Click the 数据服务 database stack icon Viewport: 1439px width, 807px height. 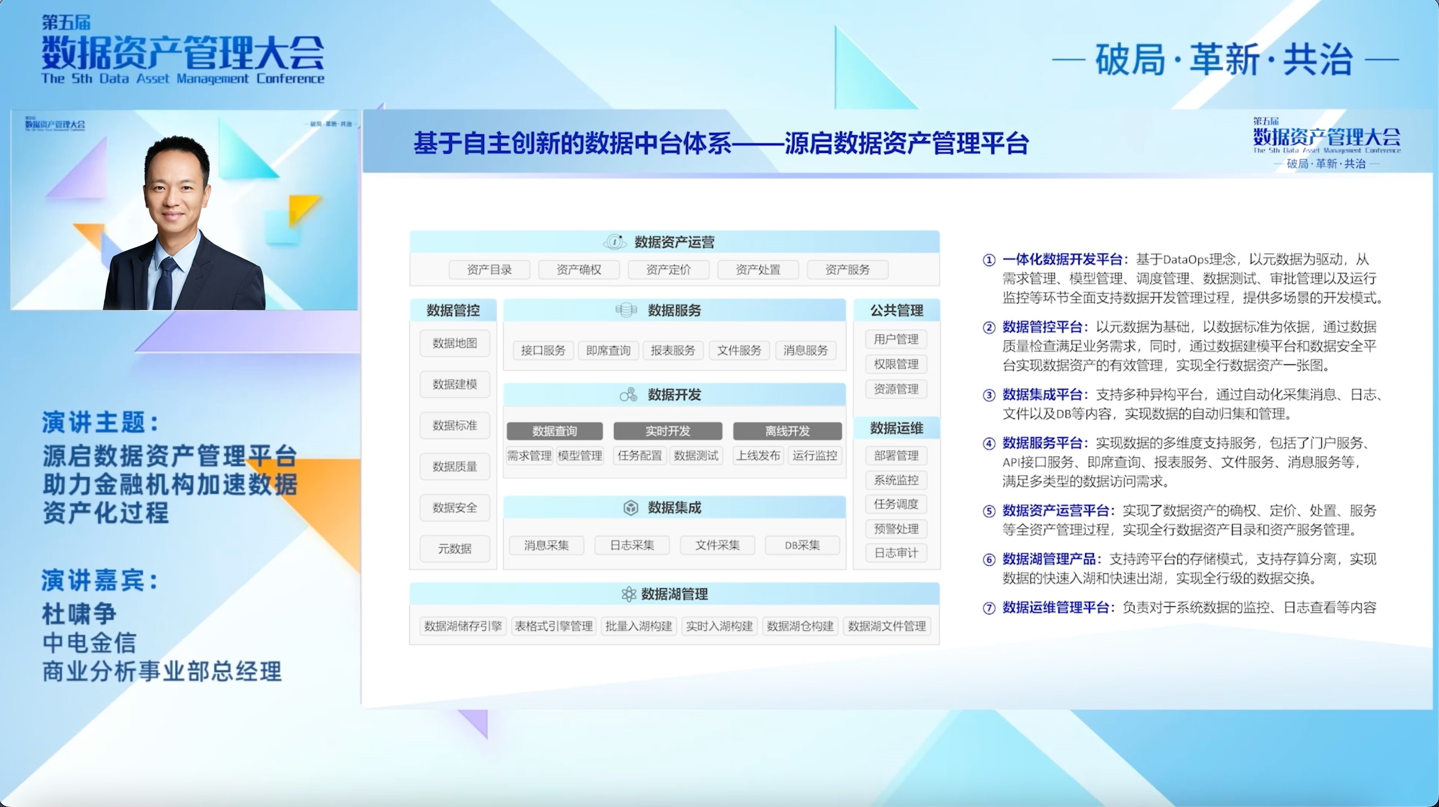click(x=626, y=310)
